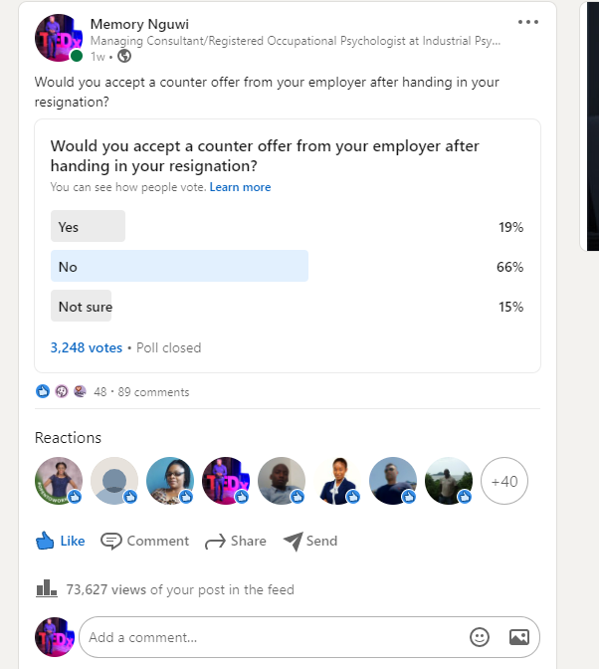
Task: Click the like reaction icon beside 48
Action: click(43, 391)
